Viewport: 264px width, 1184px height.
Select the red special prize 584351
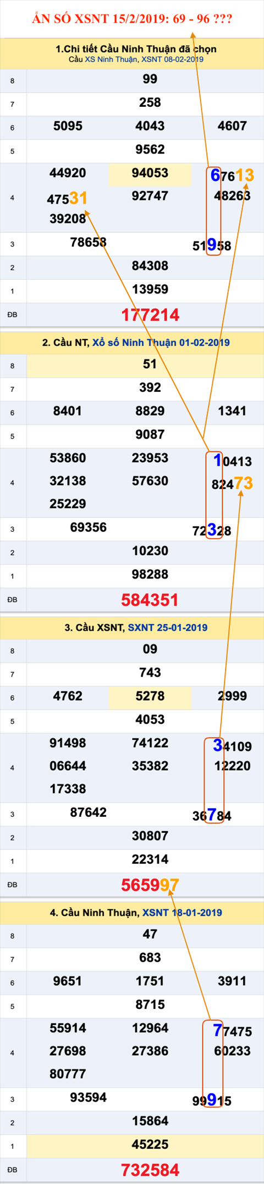(x=150, y=600)
